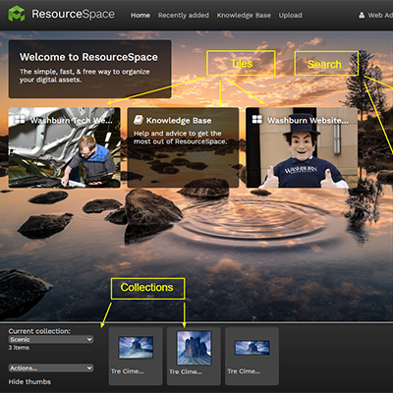Open the Home menu item
The width and height of the screenshot is (393, 393).
tap(140, 15)
